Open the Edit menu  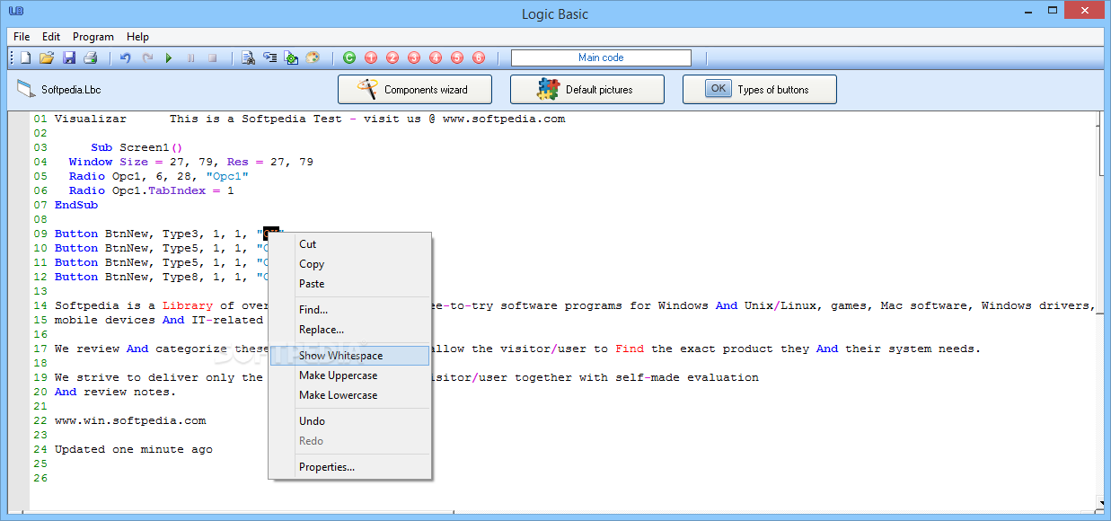[x=51, y=37]
